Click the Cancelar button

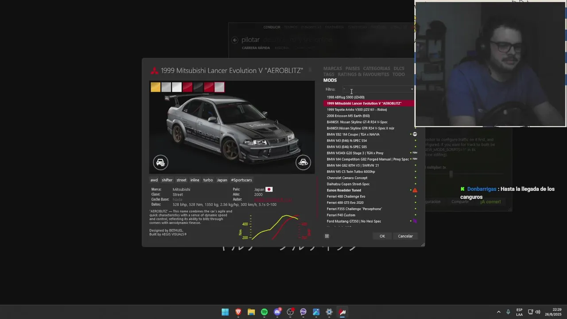[x=405, y=236]
